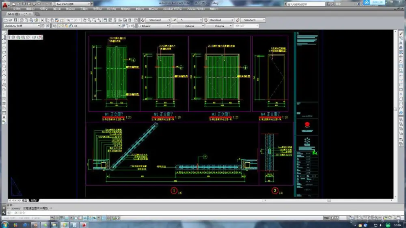This screenshot has height=228, width=406.
Task: Toggle the freeze sun icon for layer 0
Action: (63, 26)
